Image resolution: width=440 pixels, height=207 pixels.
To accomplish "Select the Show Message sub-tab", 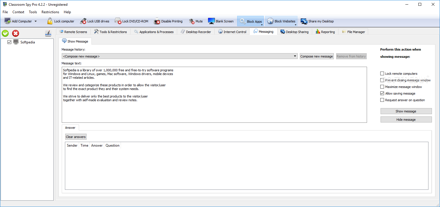I will click(x=75, y=41).
